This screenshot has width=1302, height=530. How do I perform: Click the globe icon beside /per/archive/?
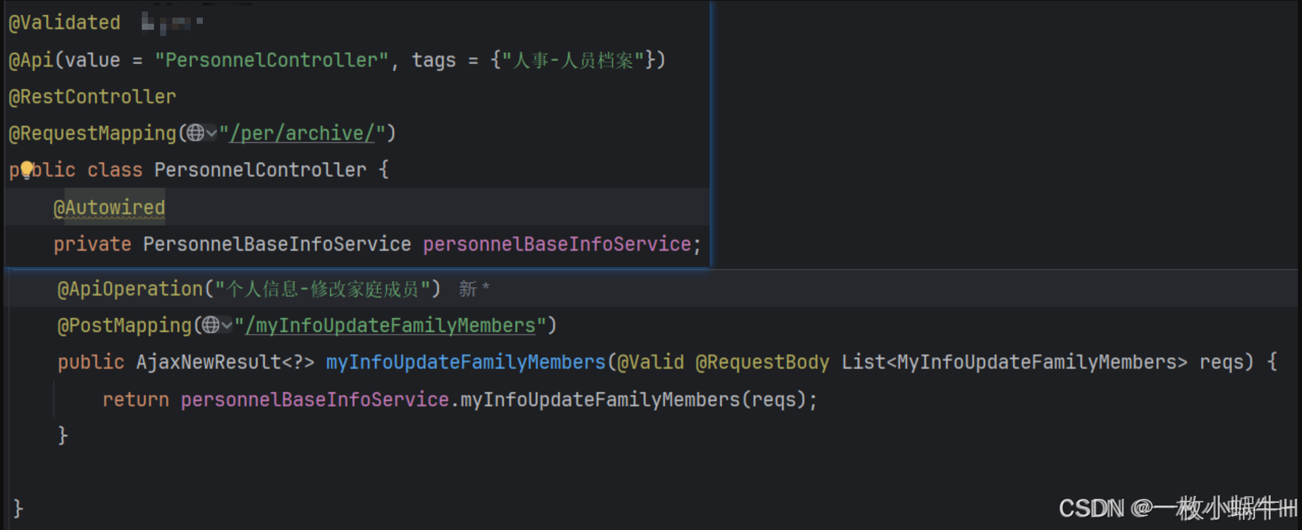pos(195,133)
